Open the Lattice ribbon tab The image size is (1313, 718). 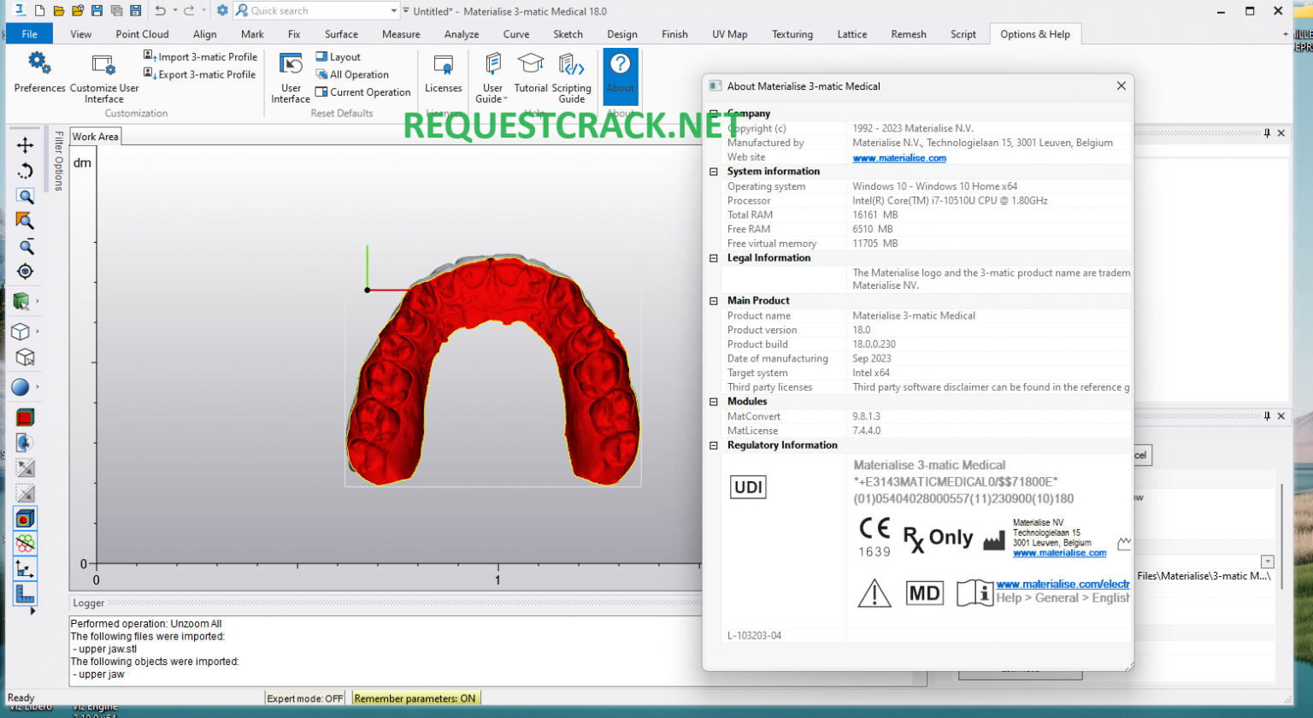(x=851, y=34)
